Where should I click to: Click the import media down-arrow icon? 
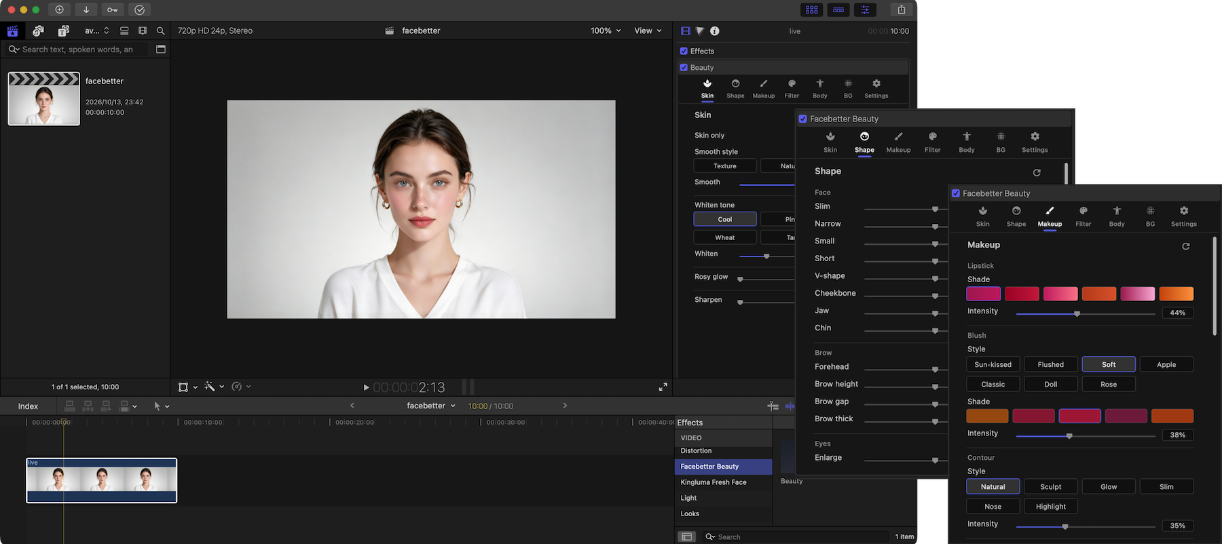[86, 9]
